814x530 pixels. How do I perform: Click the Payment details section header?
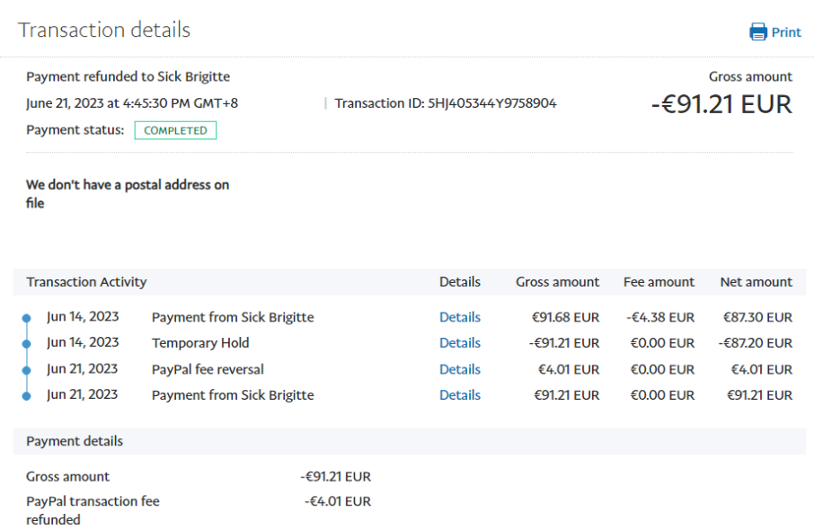pos(75,441)
